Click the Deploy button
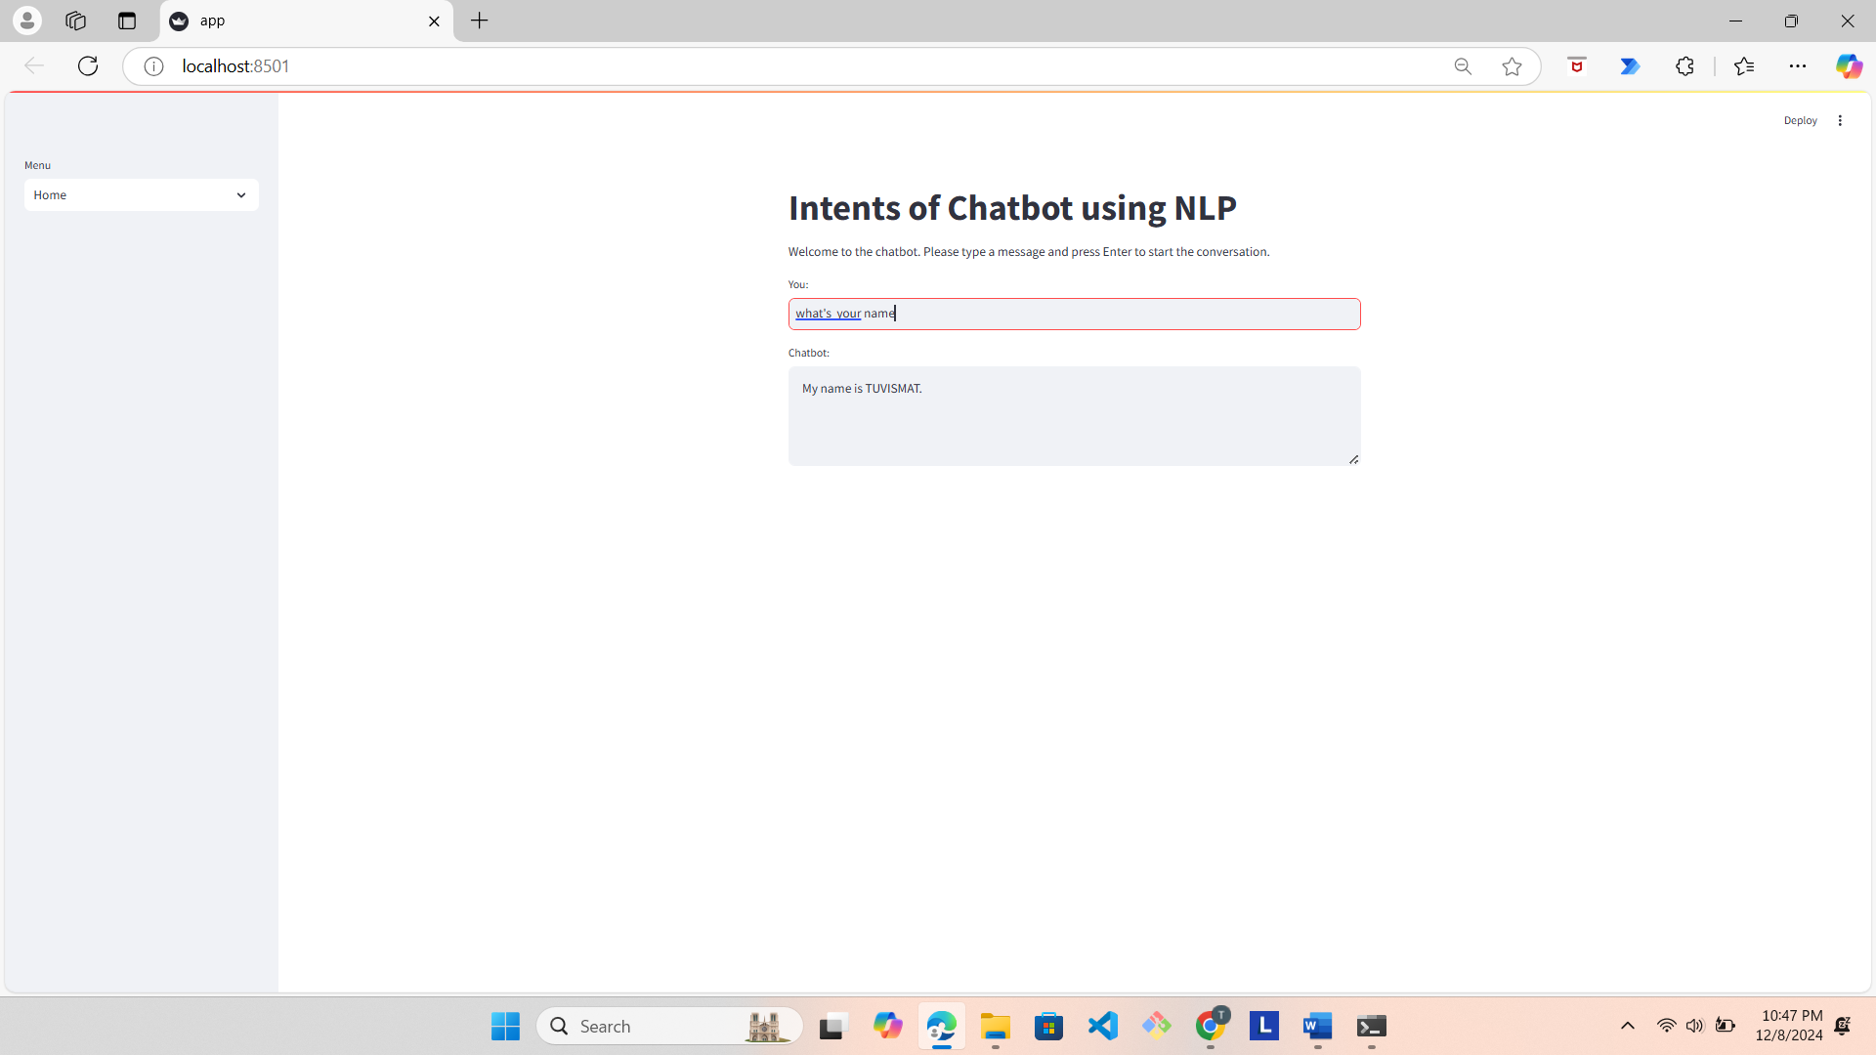The height and width of the screenshot is (1055, 1876). point(1800,120)
